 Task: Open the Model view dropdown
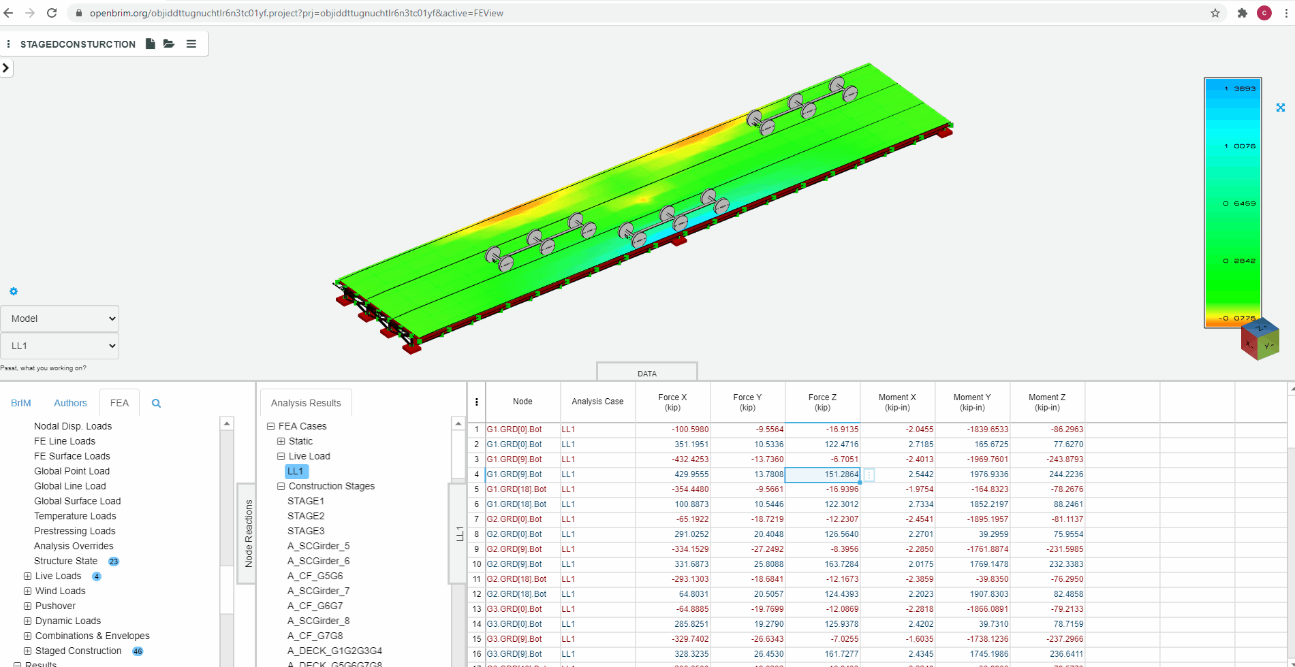tap(59, 318)
